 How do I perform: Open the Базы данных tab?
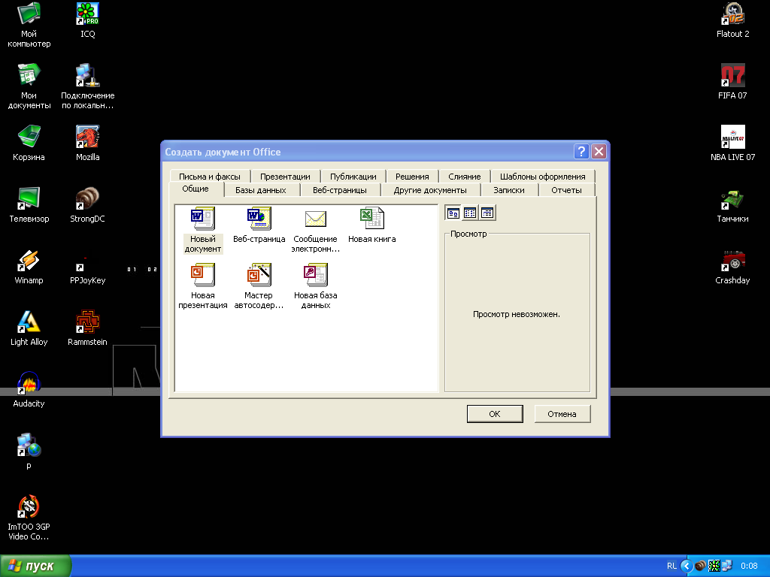click(261, 190)
